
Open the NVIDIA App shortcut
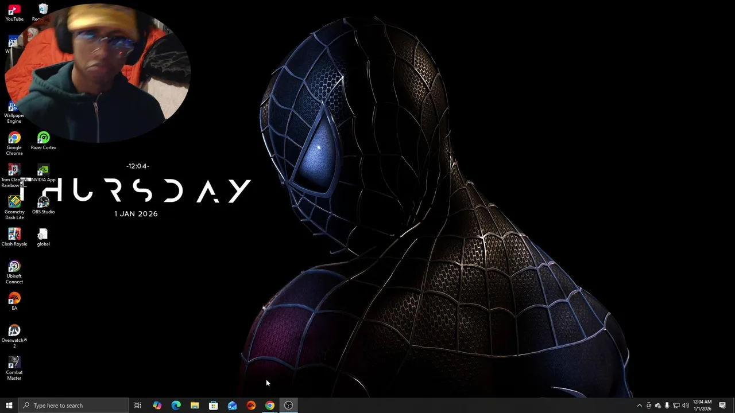(x=43, y=173)
